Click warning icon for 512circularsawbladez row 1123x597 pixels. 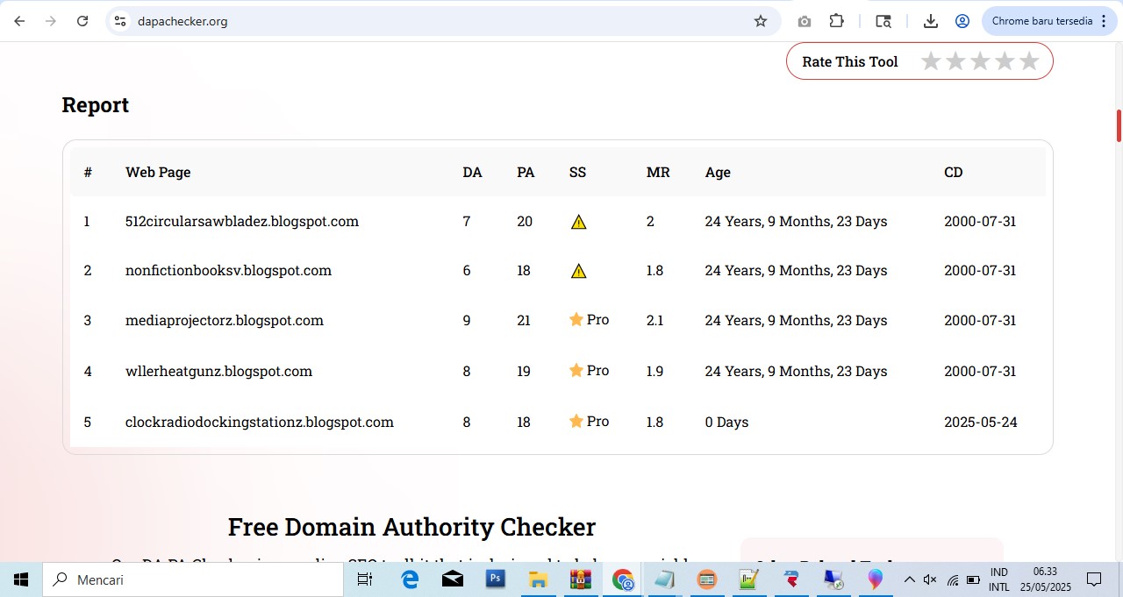click(x=578, y=222)
